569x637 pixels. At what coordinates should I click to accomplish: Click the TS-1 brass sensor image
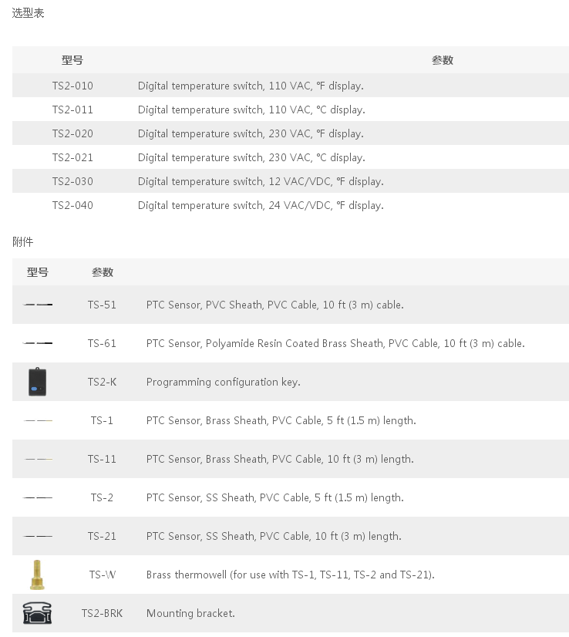point(38,420)
